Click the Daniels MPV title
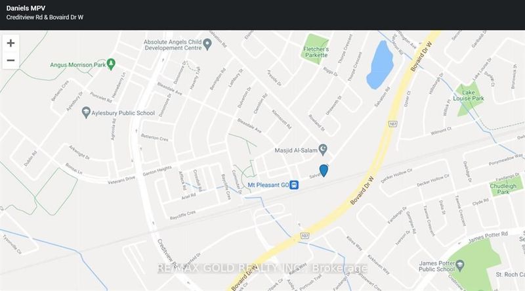 [26, 8]
